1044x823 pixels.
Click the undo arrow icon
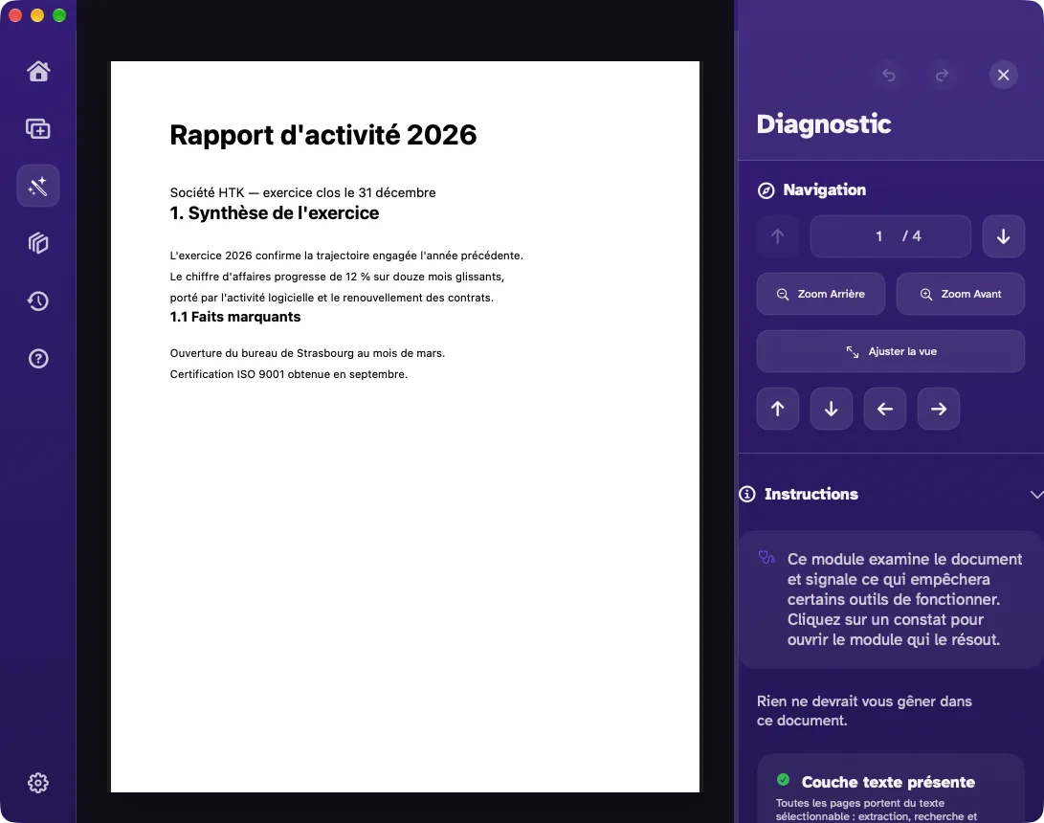pos(889,75)
